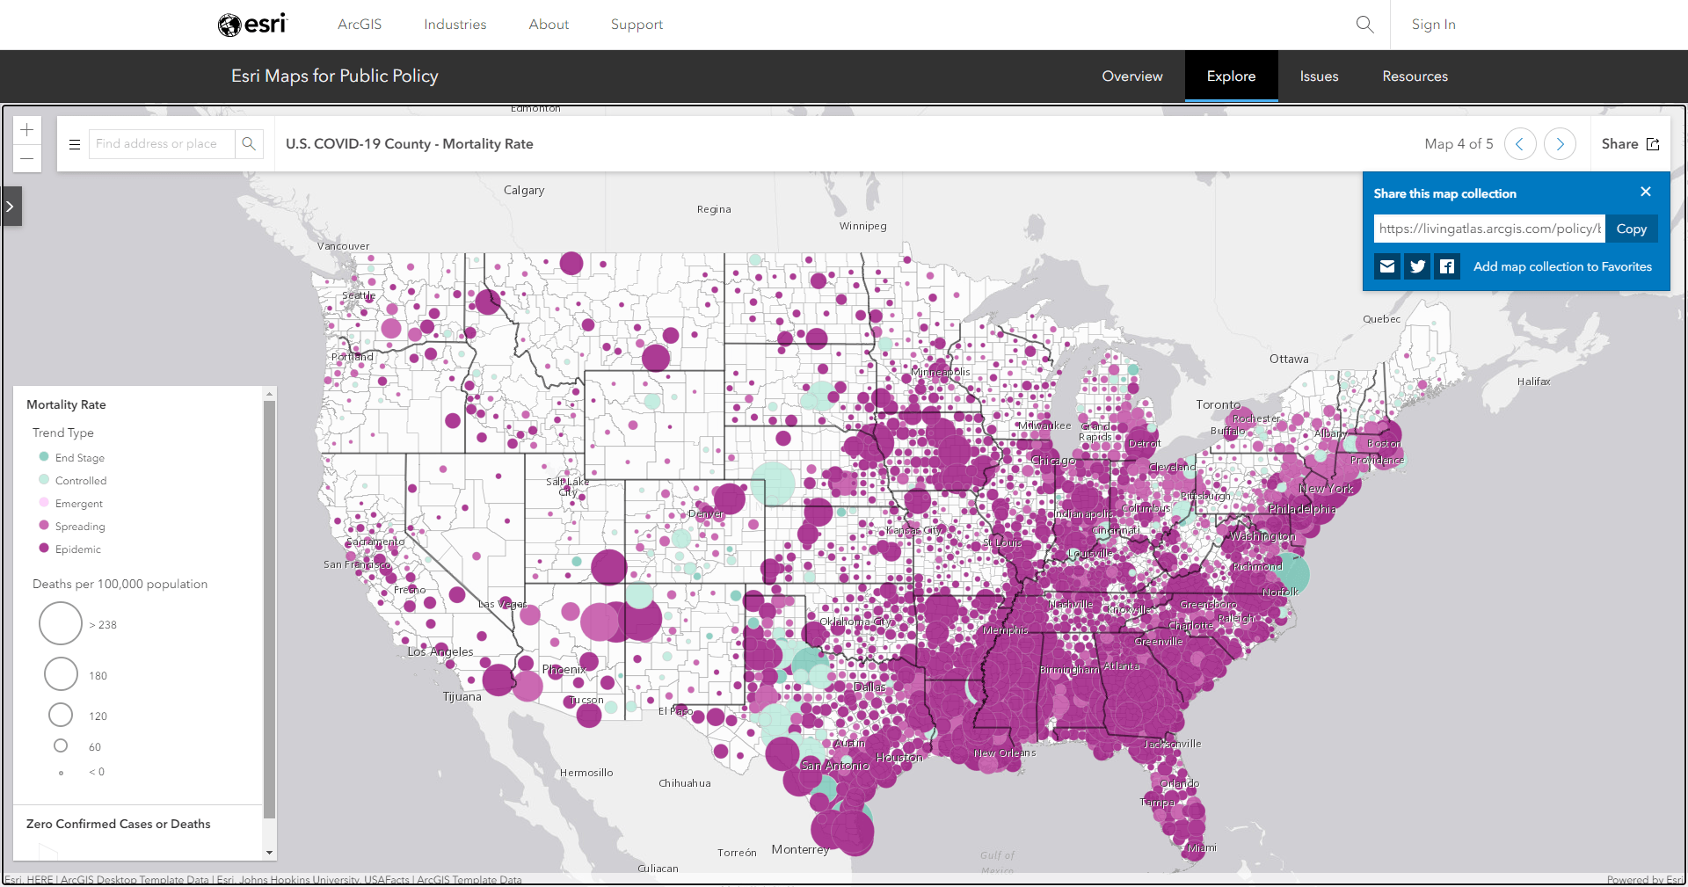This screenshot has width=1688, height=887.
Task: Open the site search magnifier icon
Action: pos(1364,25)
